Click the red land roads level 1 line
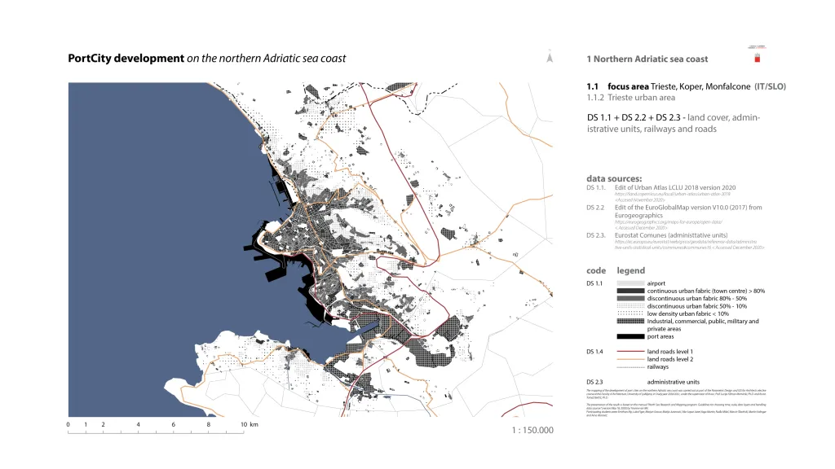 (x=630, y=351)
